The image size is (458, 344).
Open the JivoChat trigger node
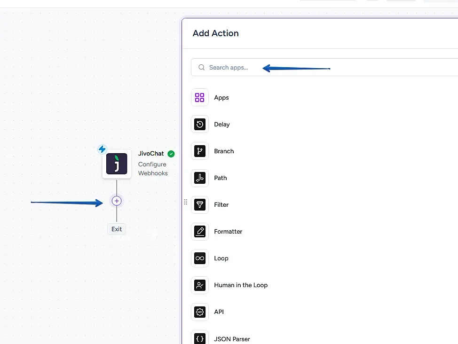pos(117,164)
